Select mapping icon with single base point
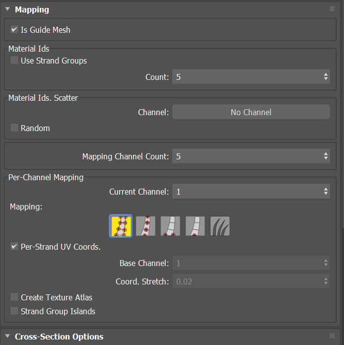The image size is (344, 345). pos(195,226)
